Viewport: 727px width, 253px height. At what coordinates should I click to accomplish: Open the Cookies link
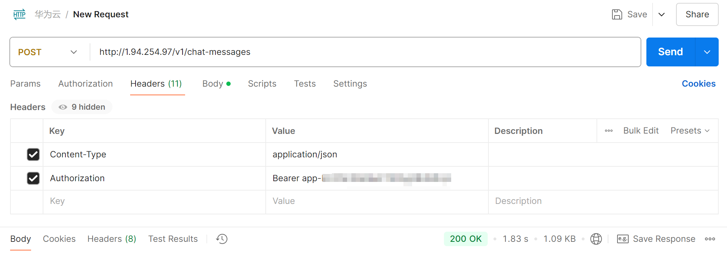[x=698, y=84]
